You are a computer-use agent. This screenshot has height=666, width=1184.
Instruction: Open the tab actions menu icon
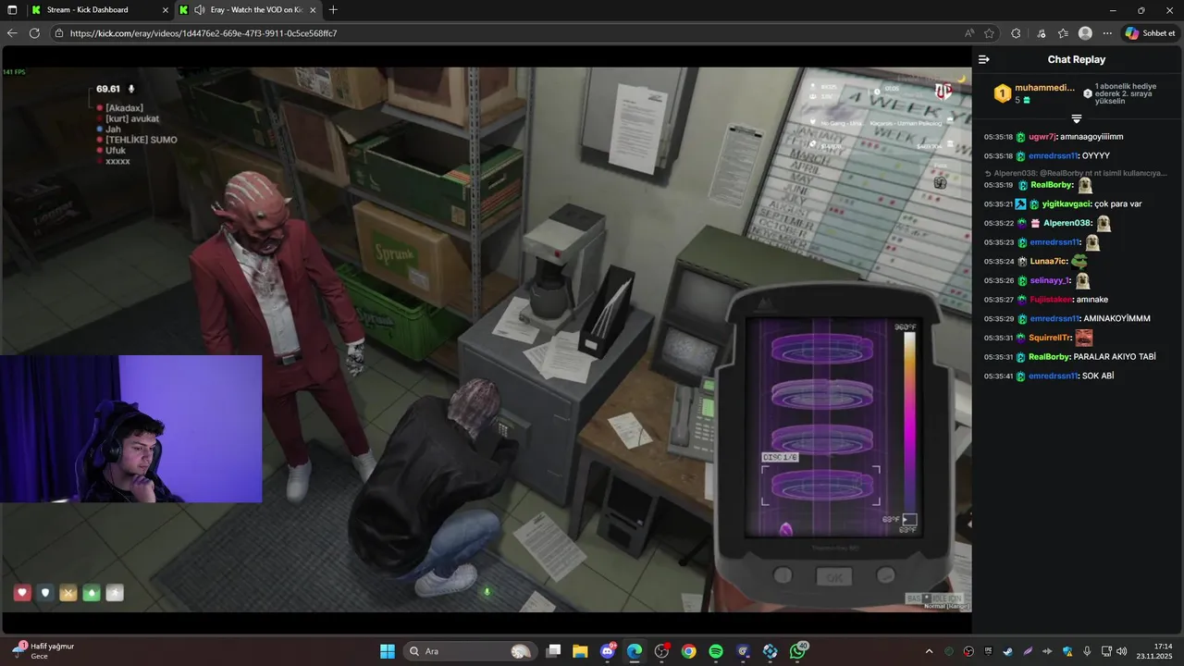pyautogui.click(x=13, y=10)
